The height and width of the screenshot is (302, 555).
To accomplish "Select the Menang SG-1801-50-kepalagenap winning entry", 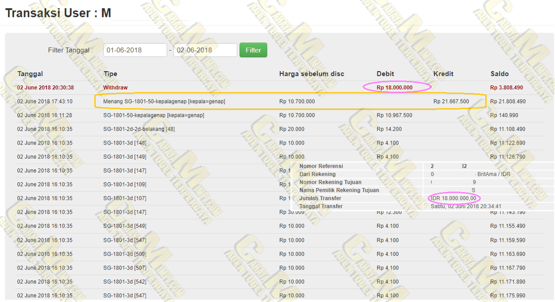I will (x=164, y=101).
